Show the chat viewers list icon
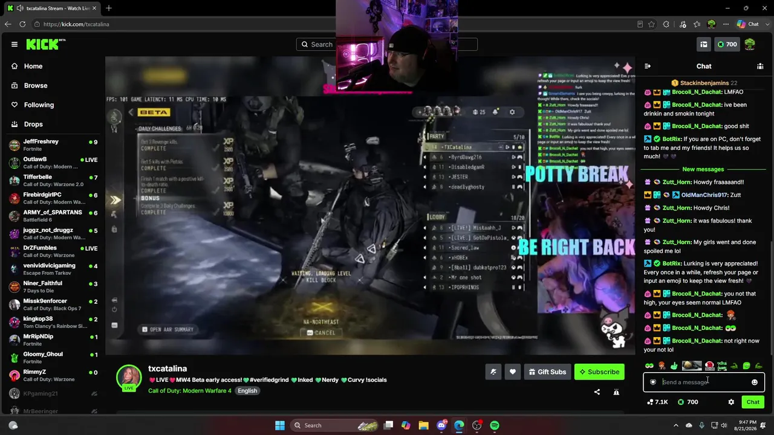 pos(760,66)
